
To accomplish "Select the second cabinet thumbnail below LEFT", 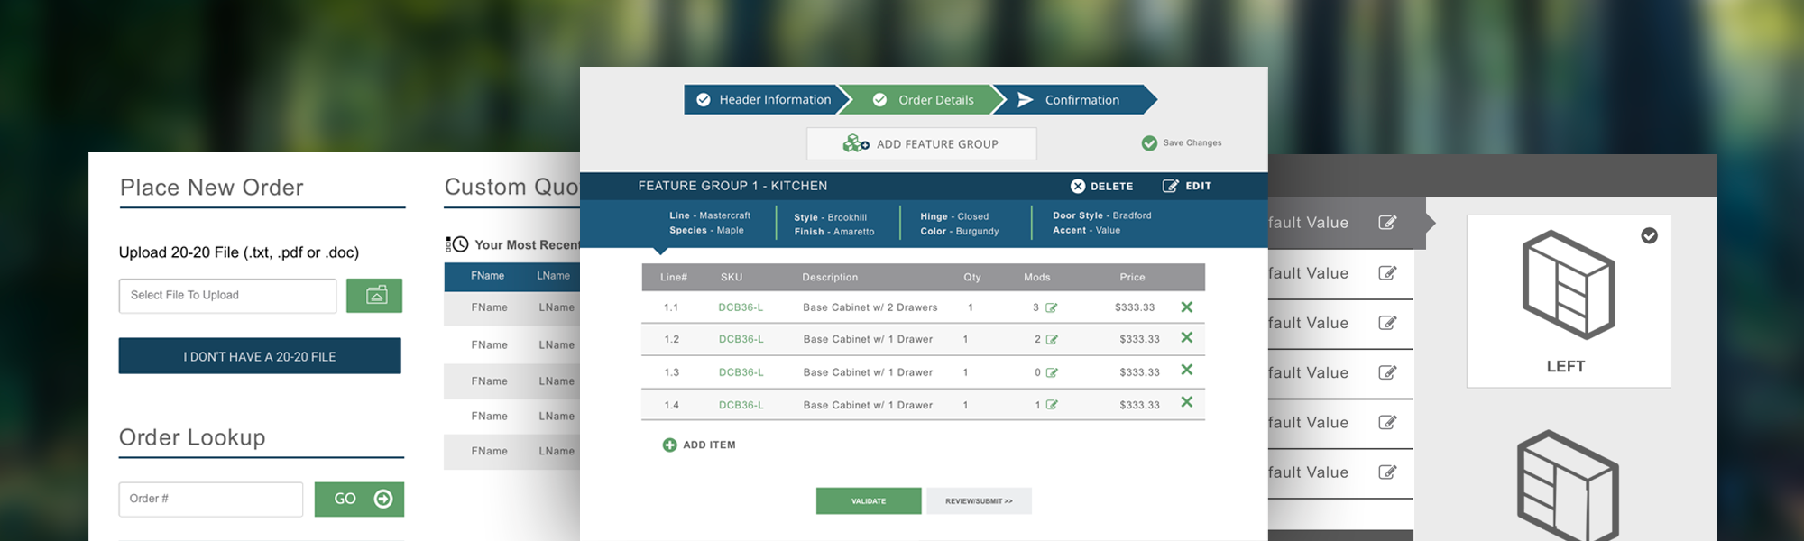I will coord(1568,487).
